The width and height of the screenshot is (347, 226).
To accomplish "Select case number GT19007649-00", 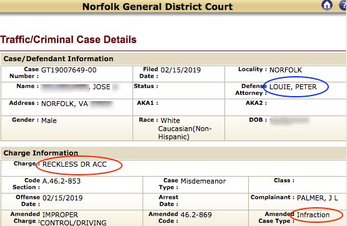I will coord(69,70).
